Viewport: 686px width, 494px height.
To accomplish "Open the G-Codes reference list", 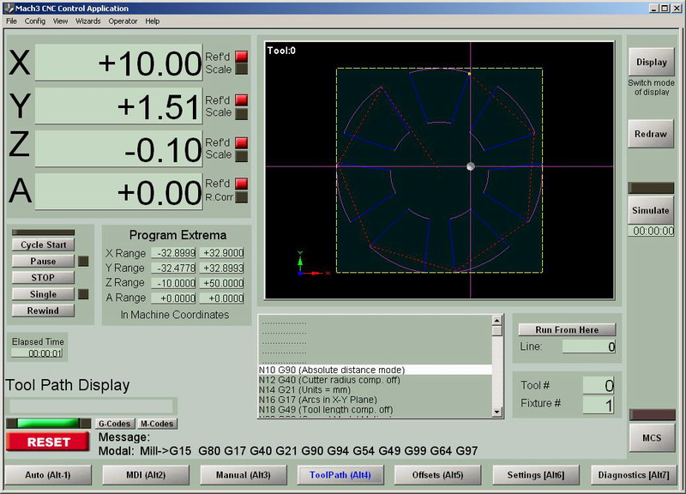I will [115, 424].
